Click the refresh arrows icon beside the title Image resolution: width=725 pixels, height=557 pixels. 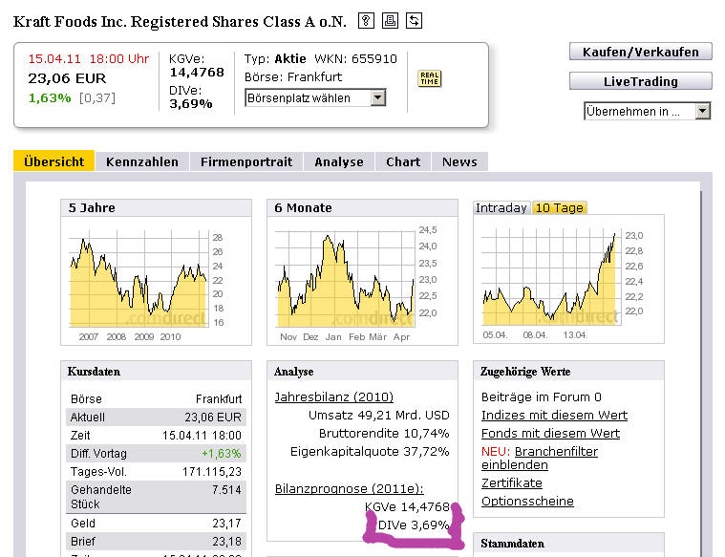(x=414, y=21)
